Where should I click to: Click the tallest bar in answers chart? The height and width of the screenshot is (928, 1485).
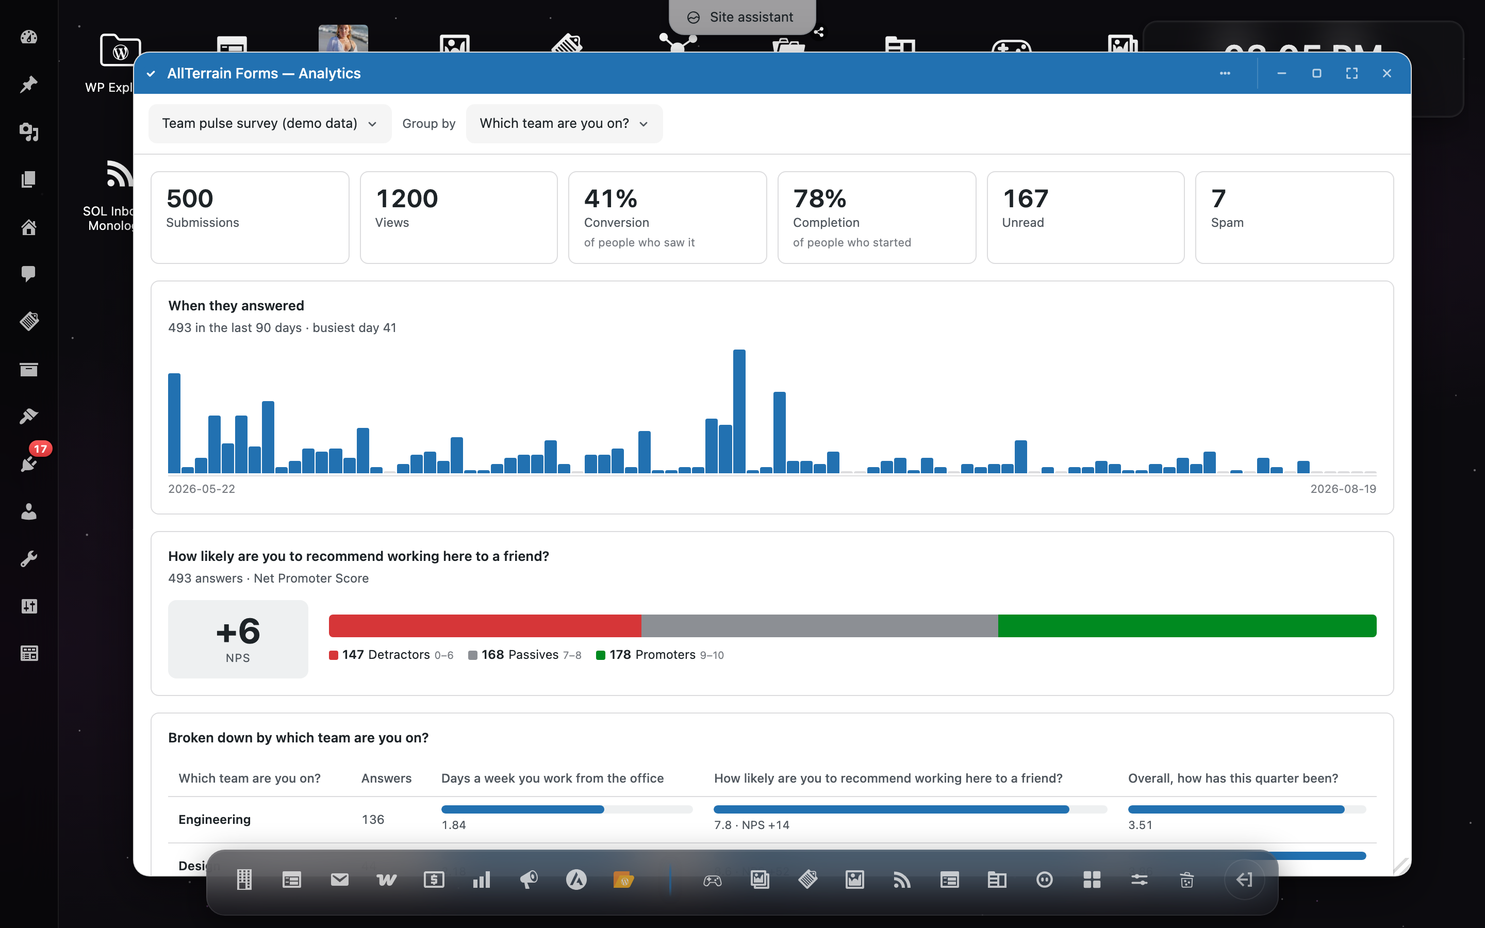coord(739,411)
